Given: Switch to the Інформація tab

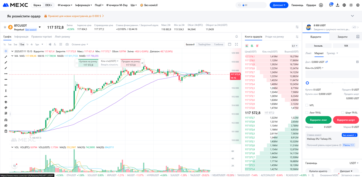Looking at the screenshot, I should 21,37.
